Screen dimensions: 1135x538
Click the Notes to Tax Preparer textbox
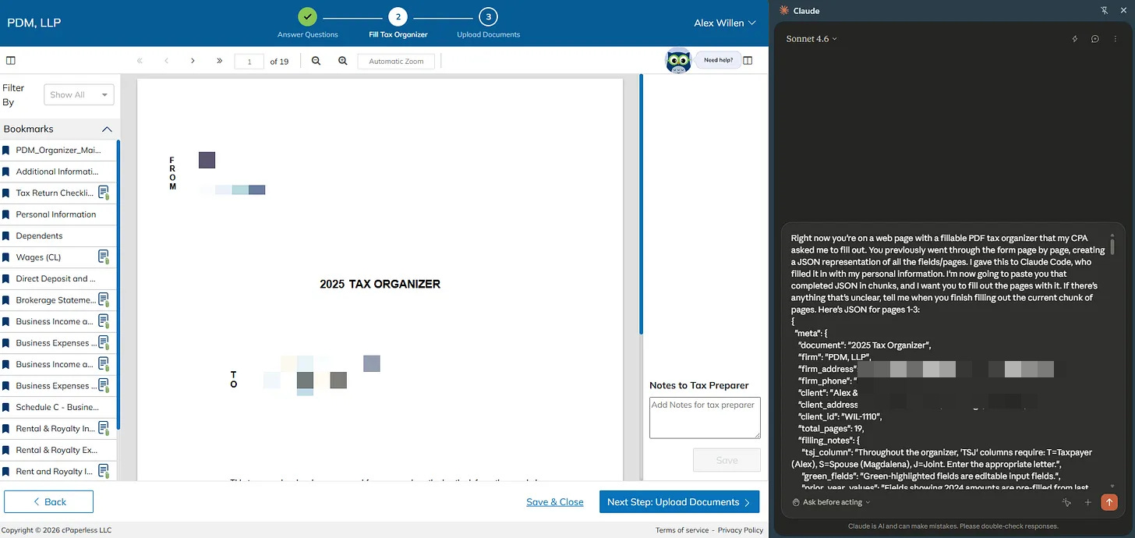[x=705, y=418]
